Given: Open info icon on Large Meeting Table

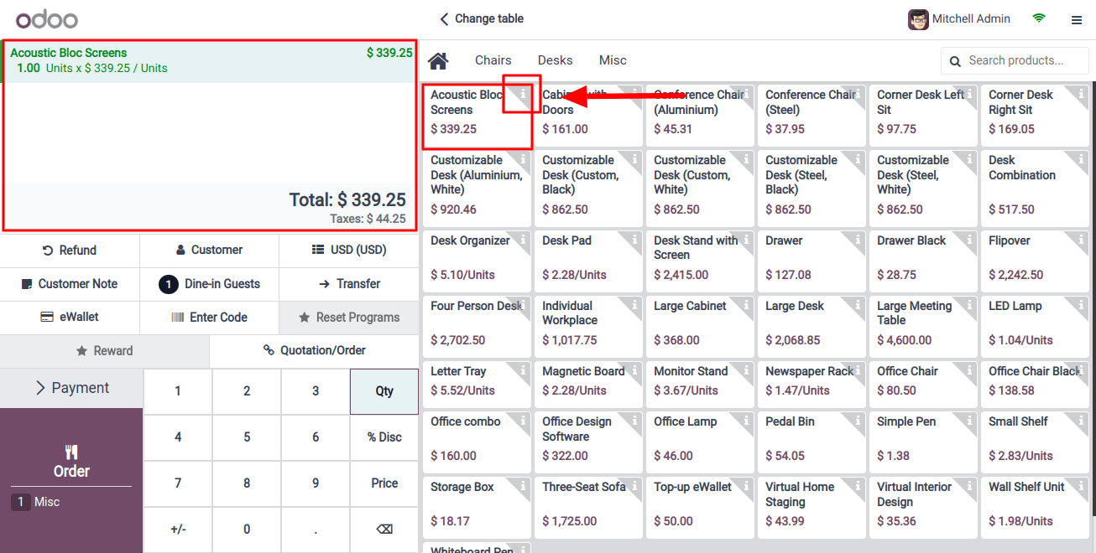Looking at the screenshot, I should (969, 305).
